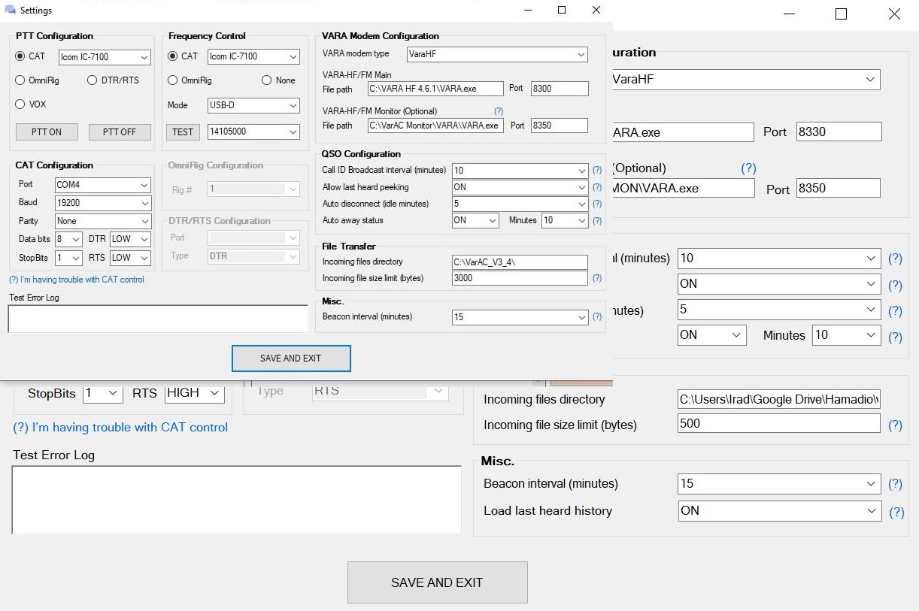Click the Settings window title bar icon

click(x=11, y=11)
